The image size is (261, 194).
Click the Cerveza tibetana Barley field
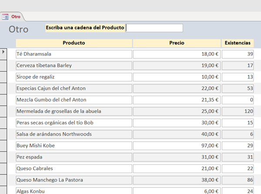(x=74, y=66)
